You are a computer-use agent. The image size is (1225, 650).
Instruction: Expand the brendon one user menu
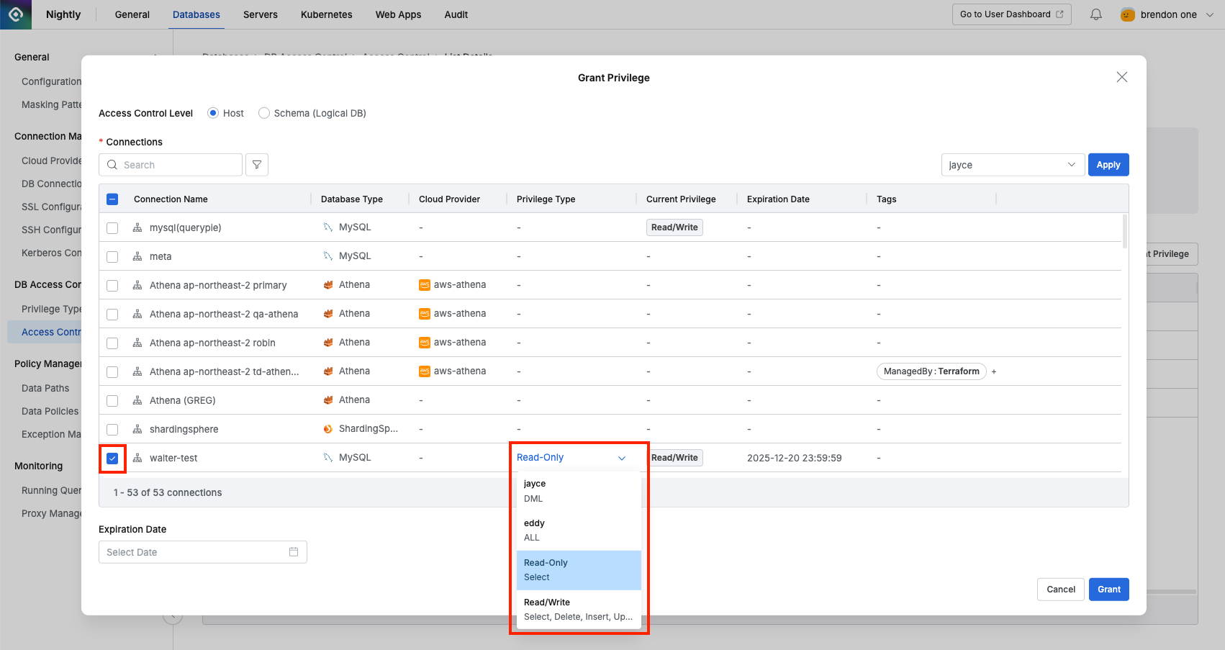coord(1167,14)
